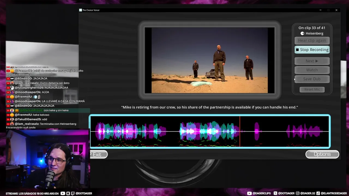
Task: Click the Hear clip again button
Action: pos(312,40)
